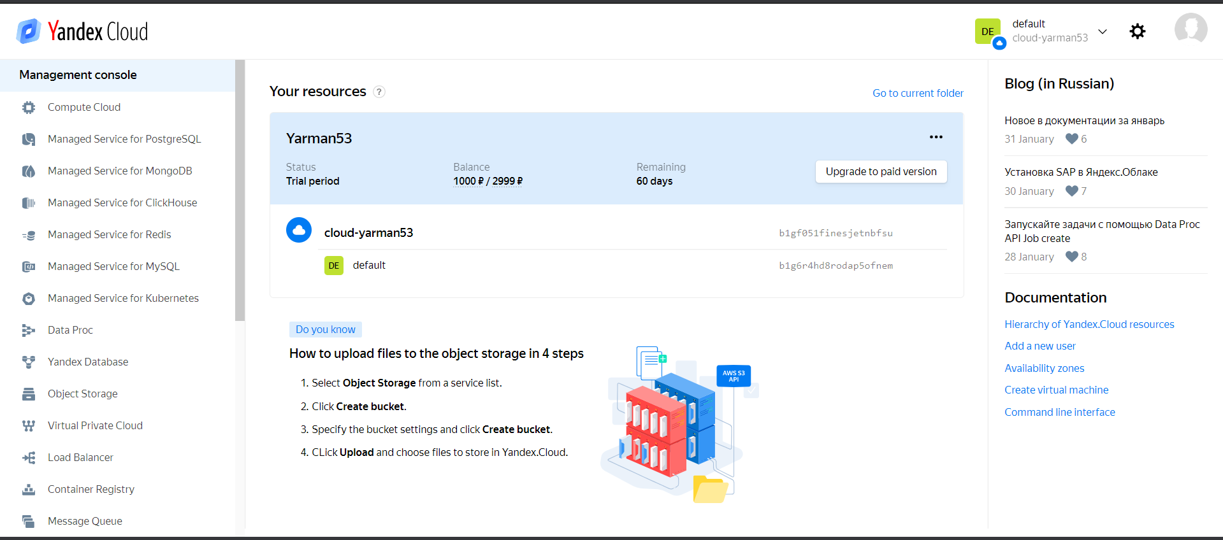Click the folder ID b1g6r4hd8rodap5ofnem
1223x540 pixels.
[836, 266]
